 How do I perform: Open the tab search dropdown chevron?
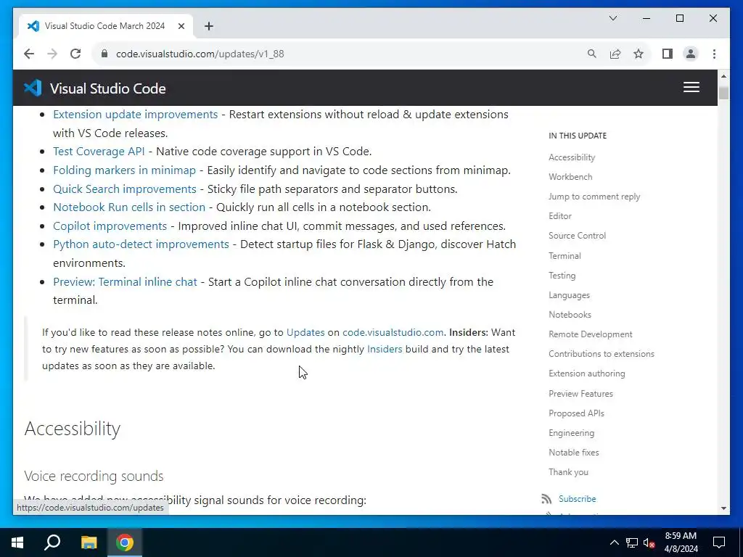(x=612, y=18)
